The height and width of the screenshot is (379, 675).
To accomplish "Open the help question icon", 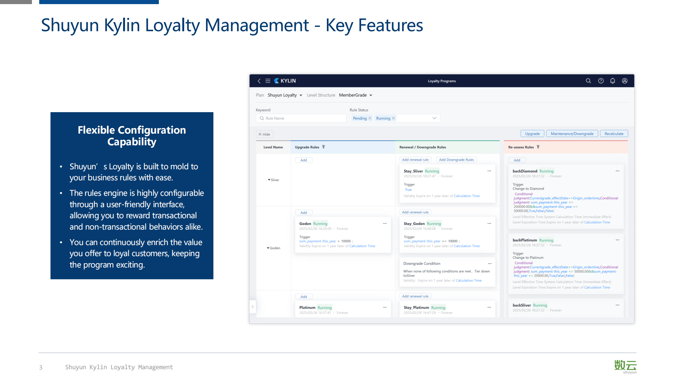I will pyautogui.click(x=601, y=81).
